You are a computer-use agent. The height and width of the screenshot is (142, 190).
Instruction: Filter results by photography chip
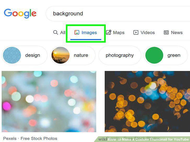coord(120,55)
